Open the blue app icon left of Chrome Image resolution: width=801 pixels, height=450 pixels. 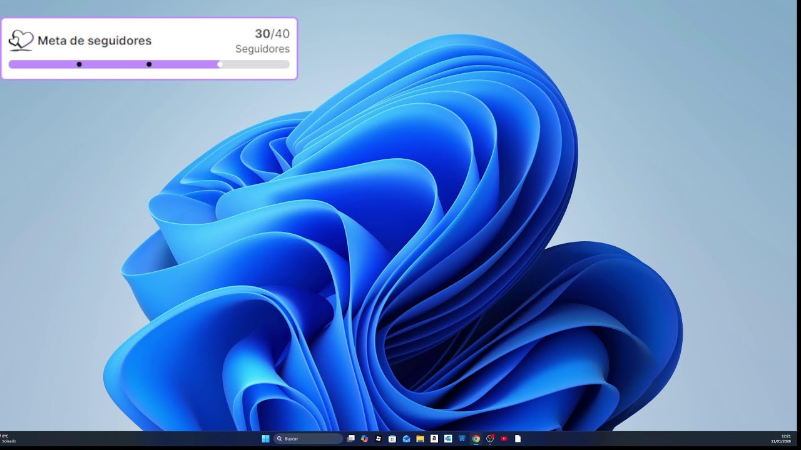(462, 439)
